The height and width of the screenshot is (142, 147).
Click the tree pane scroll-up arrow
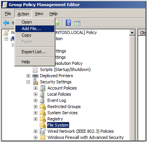[132, 33]
